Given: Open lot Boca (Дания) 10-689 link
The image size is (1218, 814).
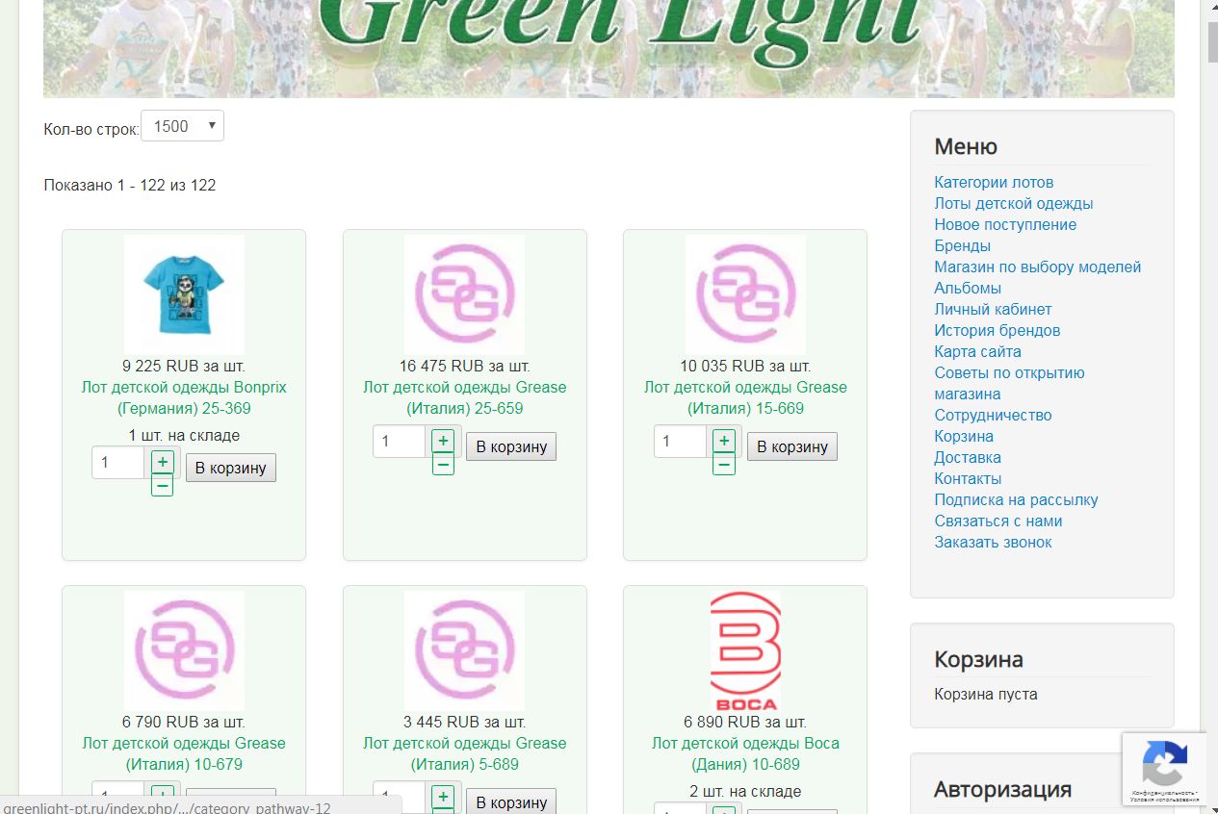Looking at the screenshot, I should (745, 753).
